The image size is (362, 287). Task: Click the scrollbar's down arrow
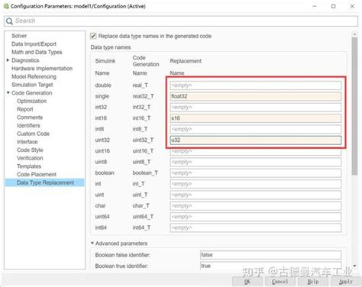pos(354,266)
